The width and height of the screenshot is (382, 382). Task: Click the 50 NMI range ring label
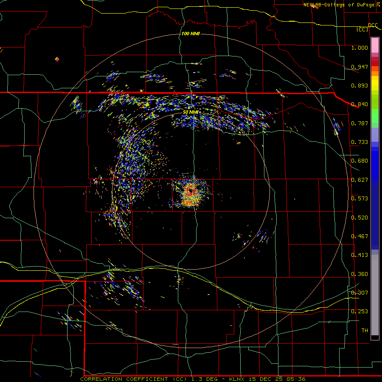coord(191,112)
